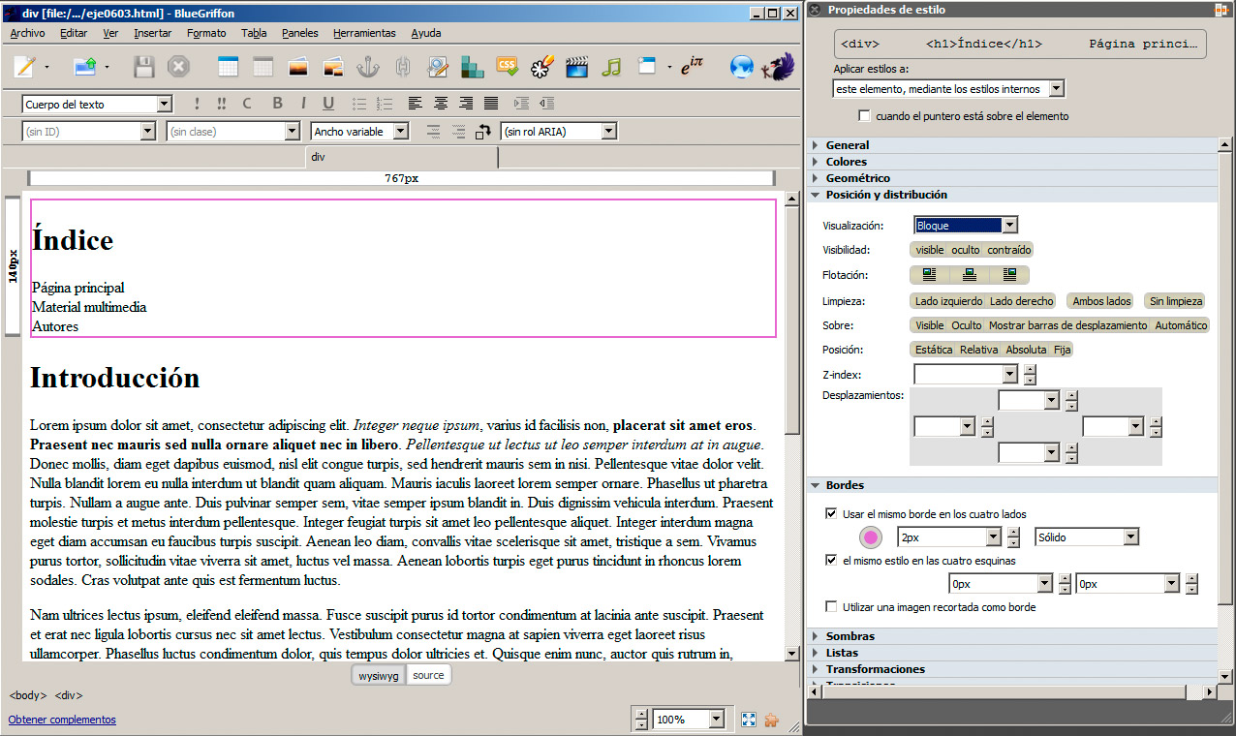Open the 'Aplicar estilos a' dropdown
1236x736 pixels.
pyautogui.click(x=948, y=89)
